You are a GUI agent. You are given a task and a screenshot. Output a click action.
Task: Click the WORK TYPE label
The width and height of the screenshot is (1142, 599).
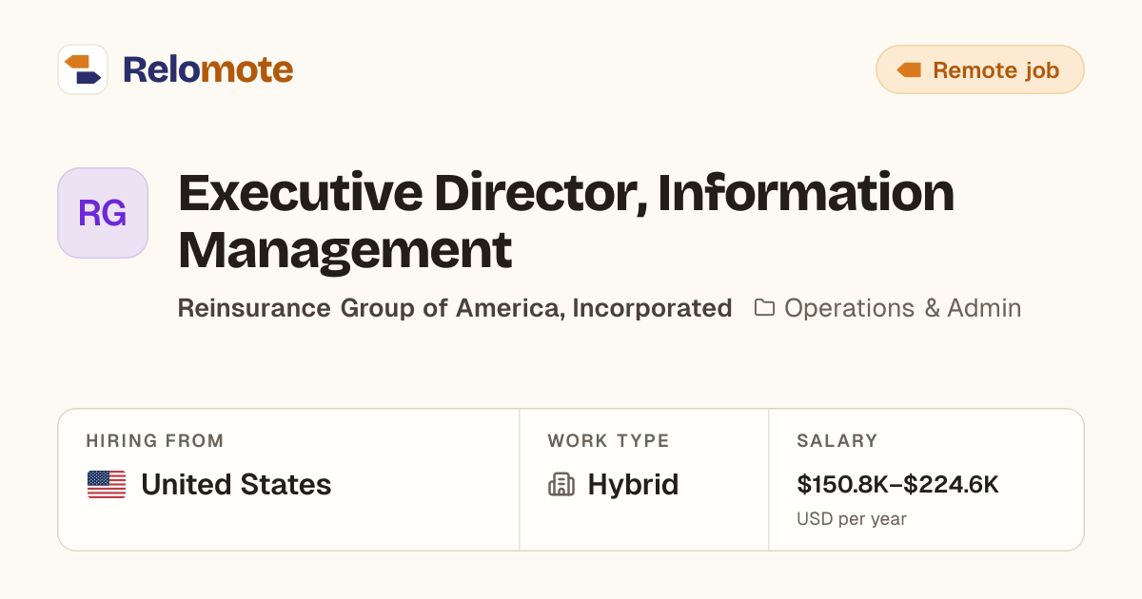[608, 441]
